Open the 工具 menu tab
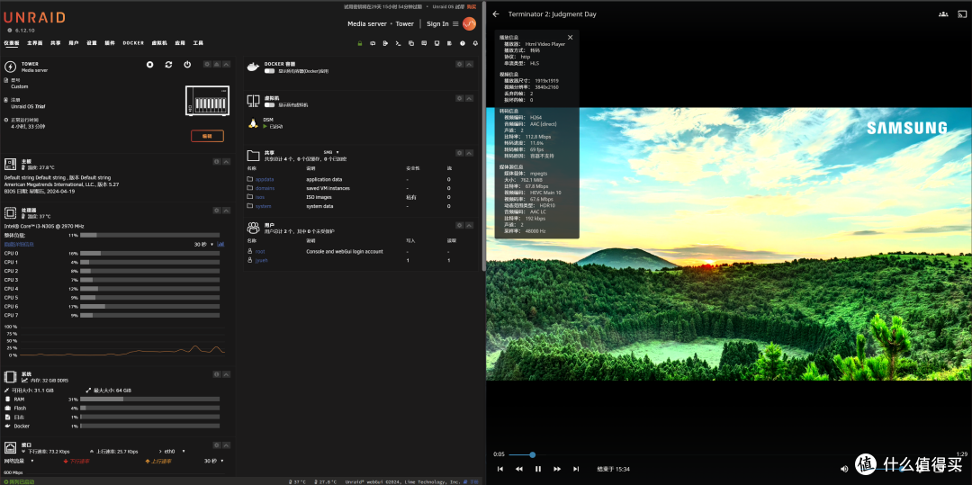This screenshot has width=972, height=485. click(198, 43)
